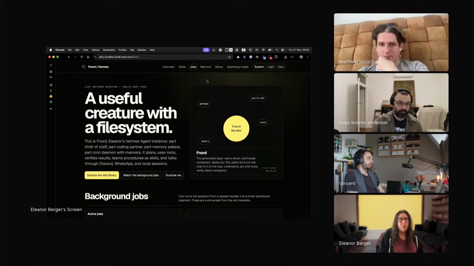The image size is (474, 266).
Task: Open the Extensions puzzle-piece icon
Action: click(x=276, y=57)
